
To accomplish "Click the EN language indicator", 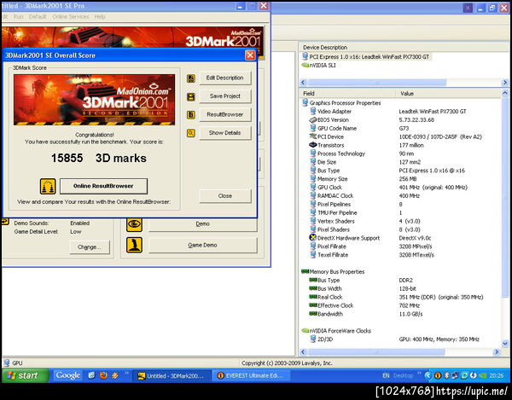I will coord(386,376).
